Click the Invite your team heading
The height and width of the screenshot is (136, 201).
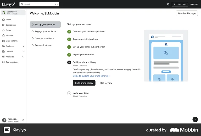click(x=81, y=93)
